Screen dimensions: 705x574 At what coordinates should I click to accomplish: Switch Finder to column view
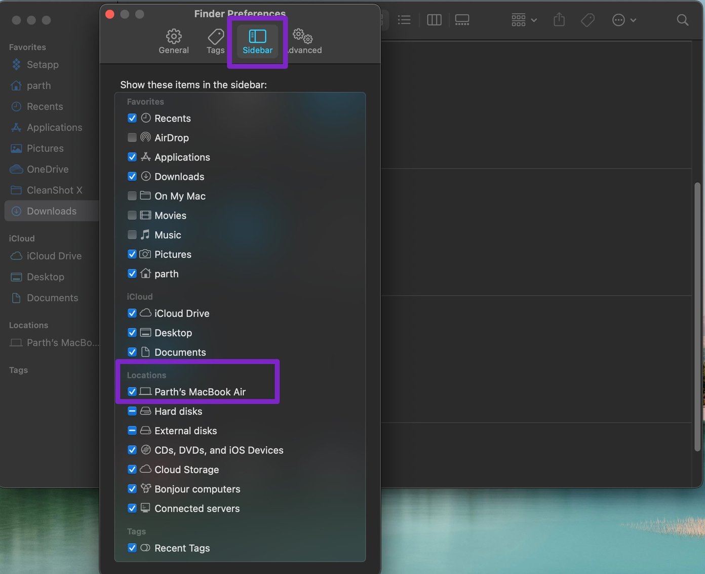tap(434, 20)
